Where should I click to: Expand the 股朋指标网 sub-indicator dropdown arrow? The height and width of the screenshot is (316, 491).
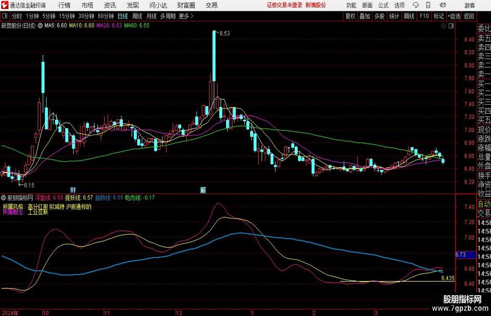(4, 198)
